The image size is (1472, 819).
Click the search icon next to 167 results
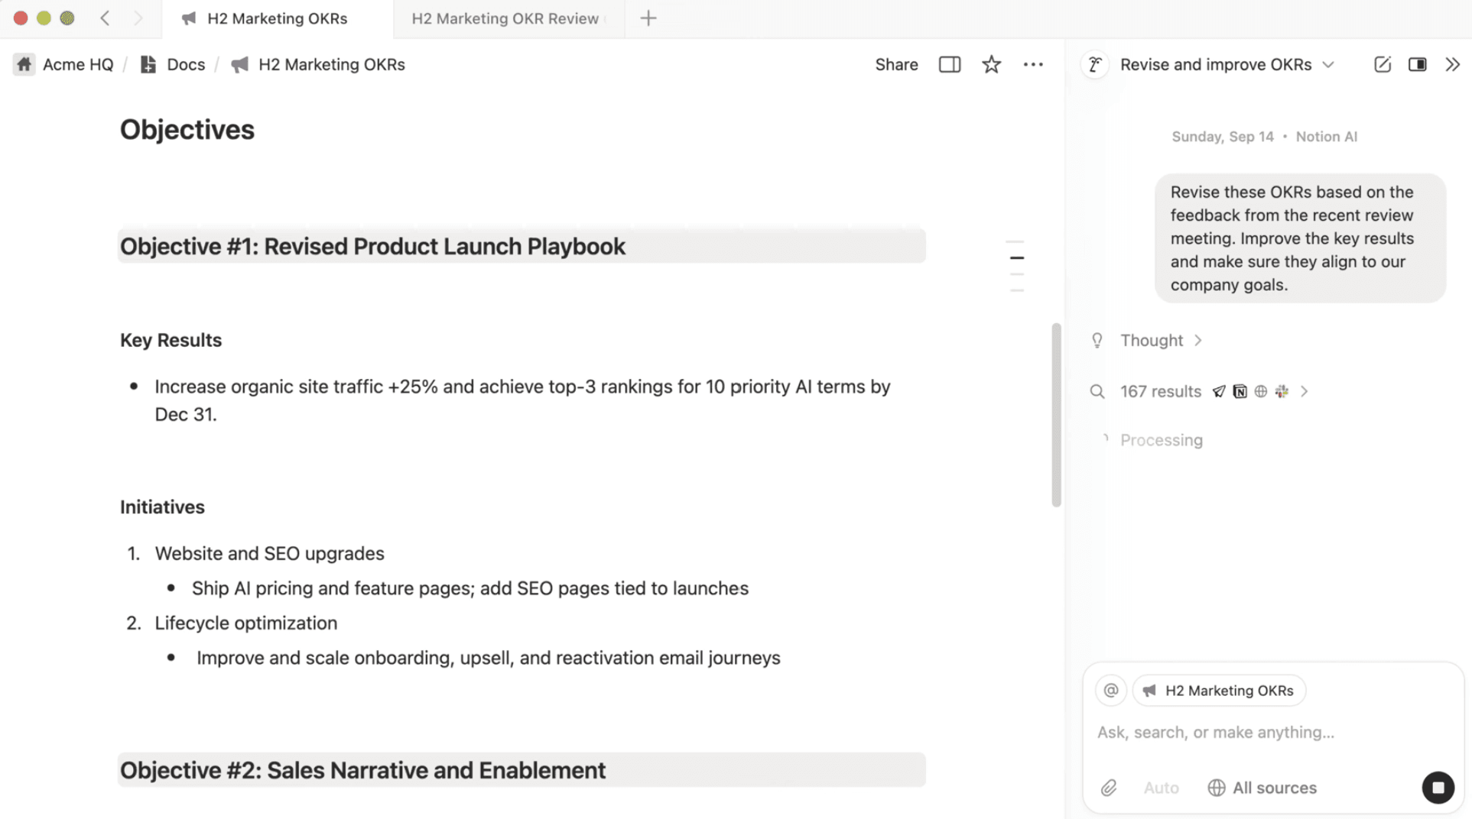click(1097, 391)
